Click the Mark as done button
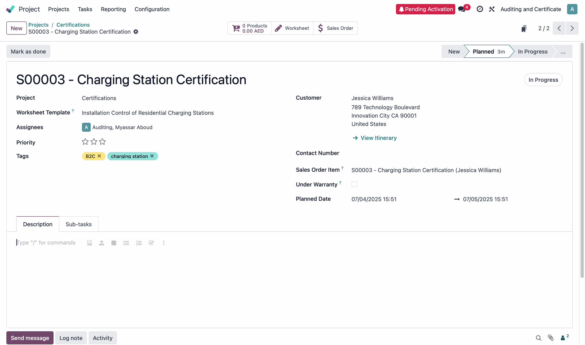 coord(28,52)
